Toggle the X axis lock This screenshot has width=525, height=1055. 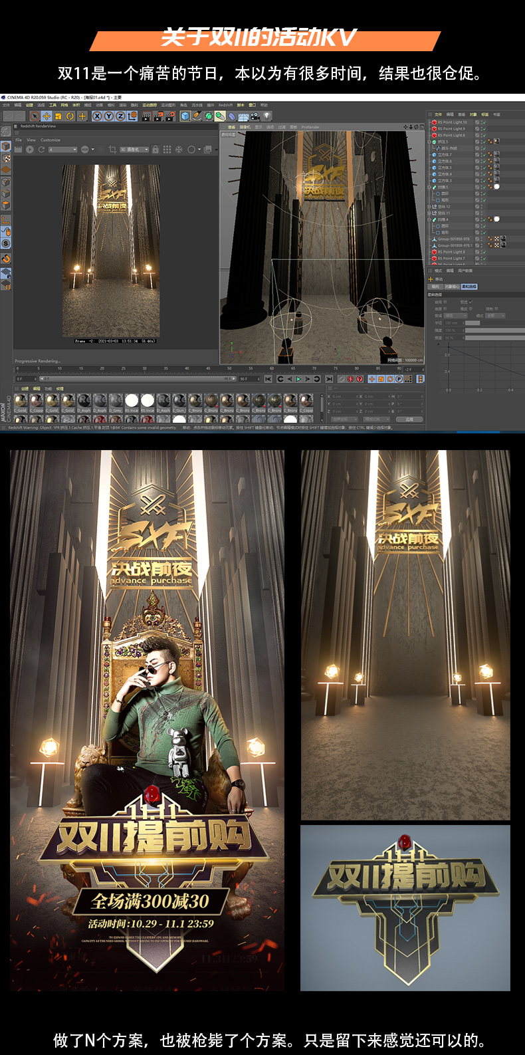98,116
